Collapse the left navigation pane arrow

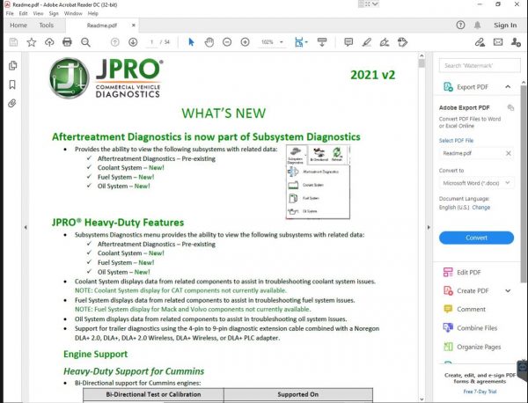point(26,228)
